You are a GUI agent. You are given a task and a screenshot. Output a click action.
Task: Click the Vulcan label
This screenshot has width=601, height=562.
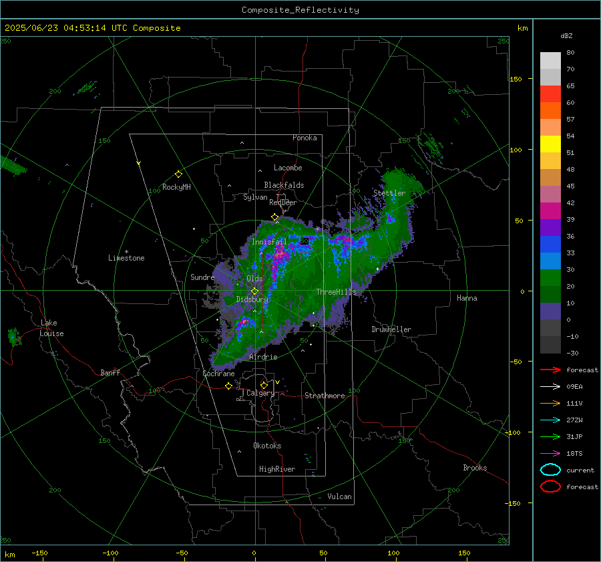pyautogui.click(x=339, y=497)
